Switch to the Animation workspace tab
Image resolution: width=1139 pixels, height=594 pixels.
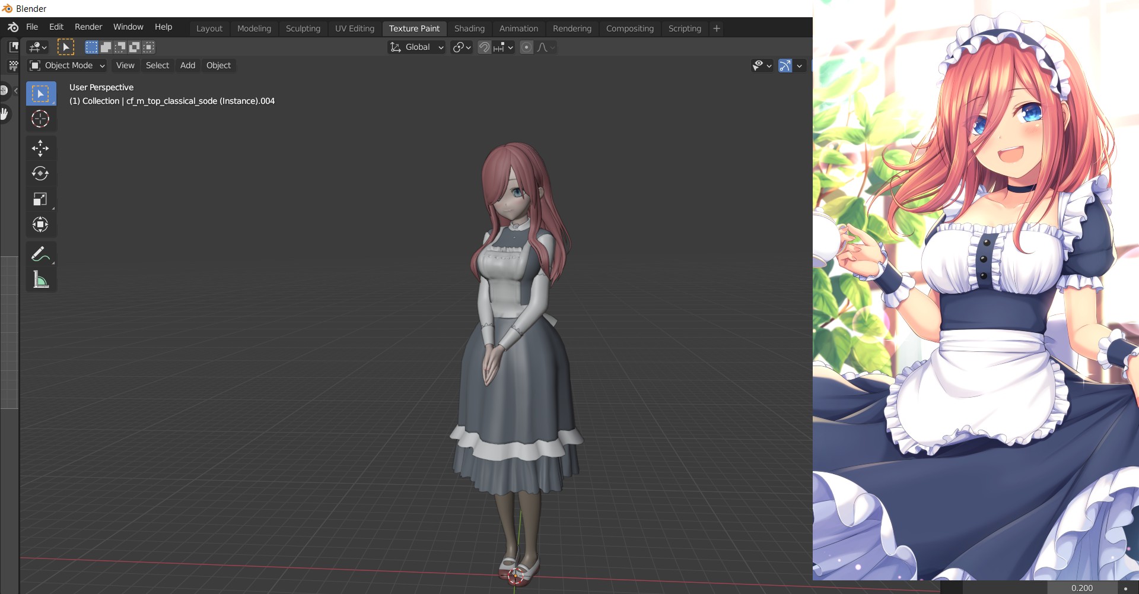pos(518,28)
